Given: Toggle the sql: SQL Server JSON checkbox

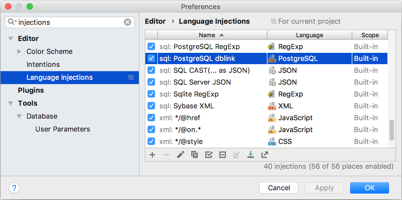Looking at the screenshot, I should [151, 82].
